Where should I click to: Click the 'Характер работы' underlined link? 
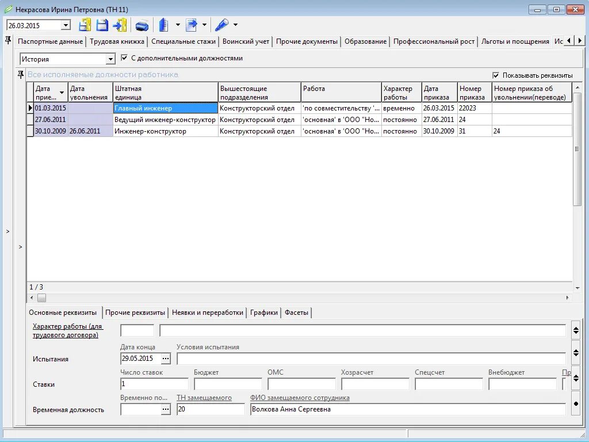[68, 331]
